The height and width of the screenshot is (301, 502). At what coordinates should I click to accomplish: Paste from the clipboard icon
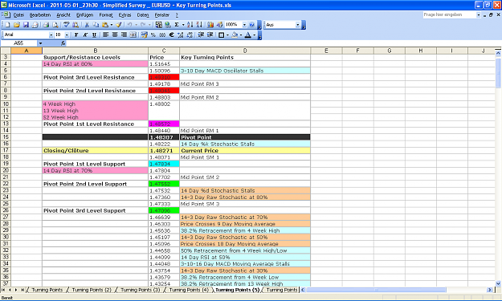point(105,25)
